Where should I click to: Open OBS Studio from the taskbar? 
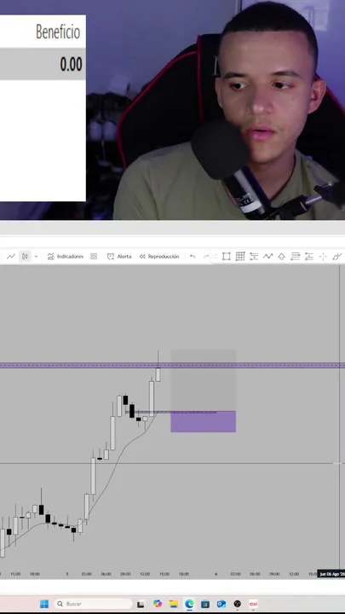coord(237,604)
